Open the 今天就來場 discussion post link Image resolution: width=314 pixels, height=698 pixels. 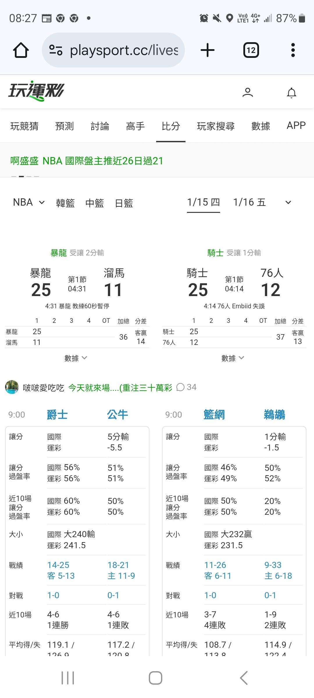(120, 388)
